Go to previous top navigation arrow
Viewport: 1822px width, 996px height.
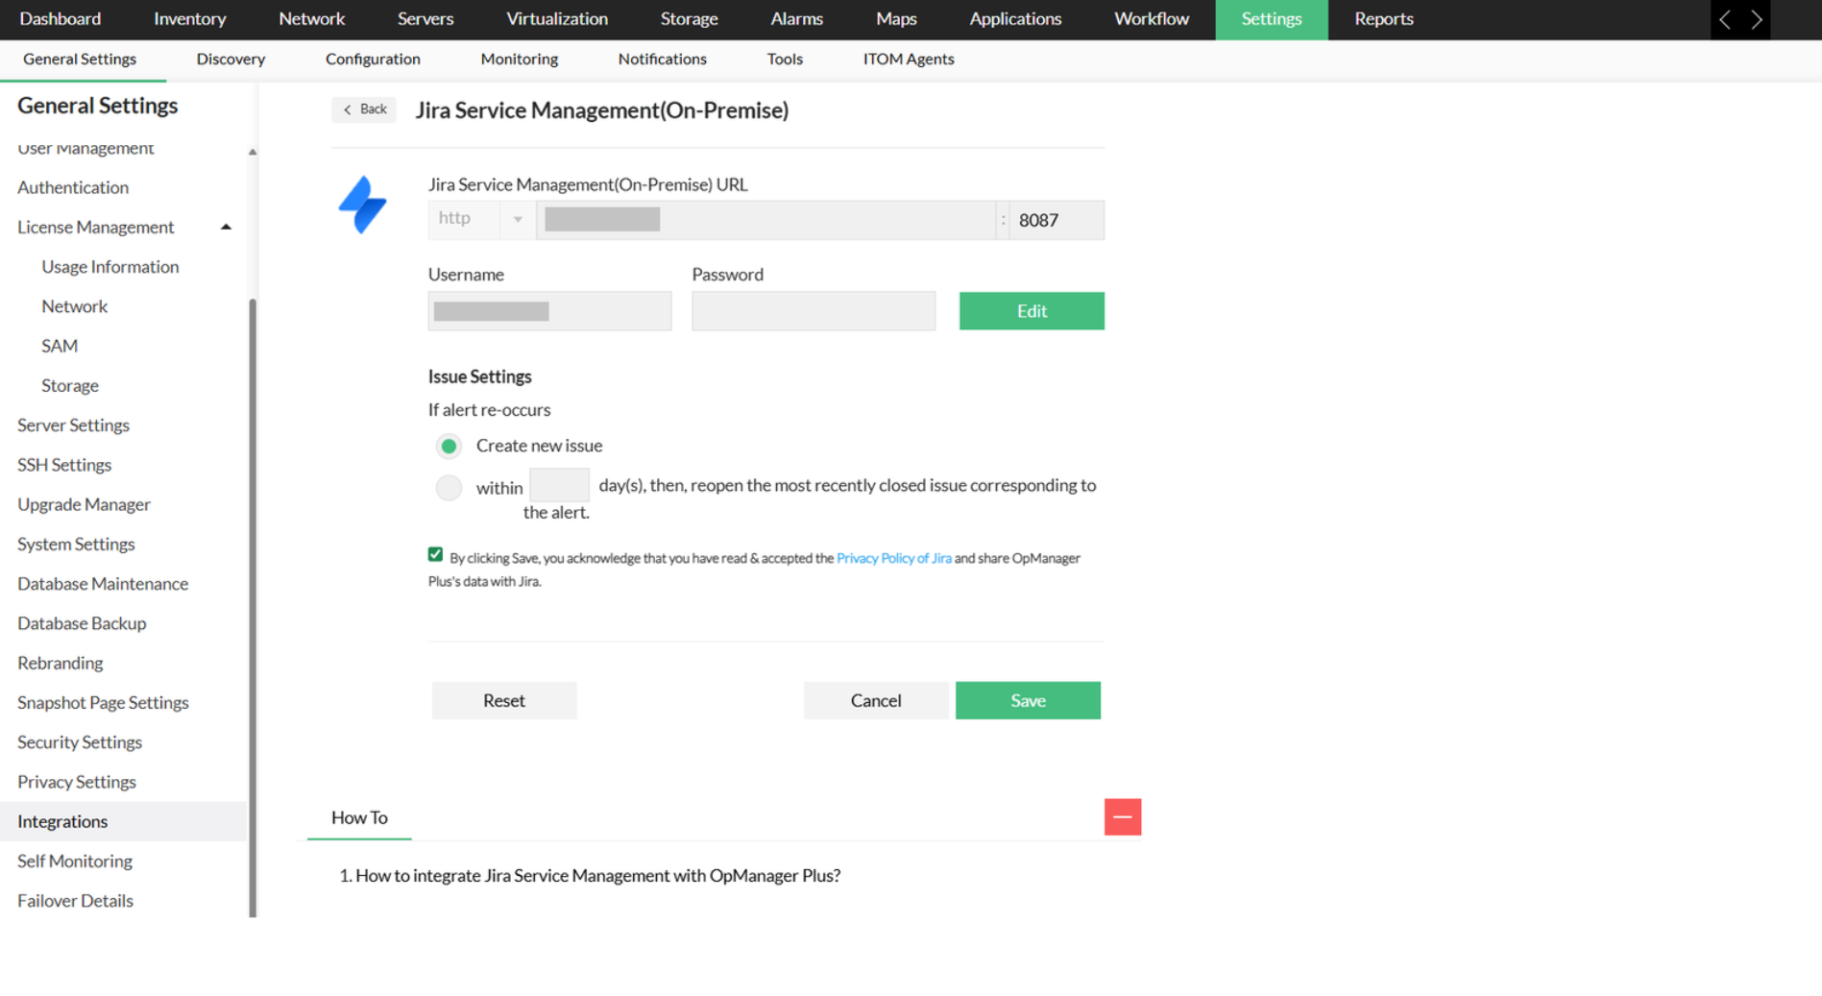tap(1725, 19)
